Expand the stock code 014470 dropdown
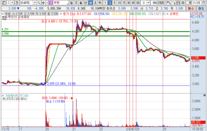Image resolution: width=207 pixels, height=131 pixels. click(x=35, y=3)
